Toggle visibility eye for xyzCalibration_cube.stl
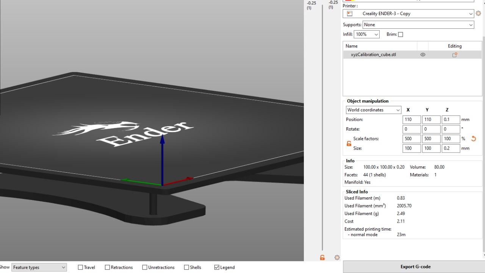485x273 pixels. coord(423,55)
